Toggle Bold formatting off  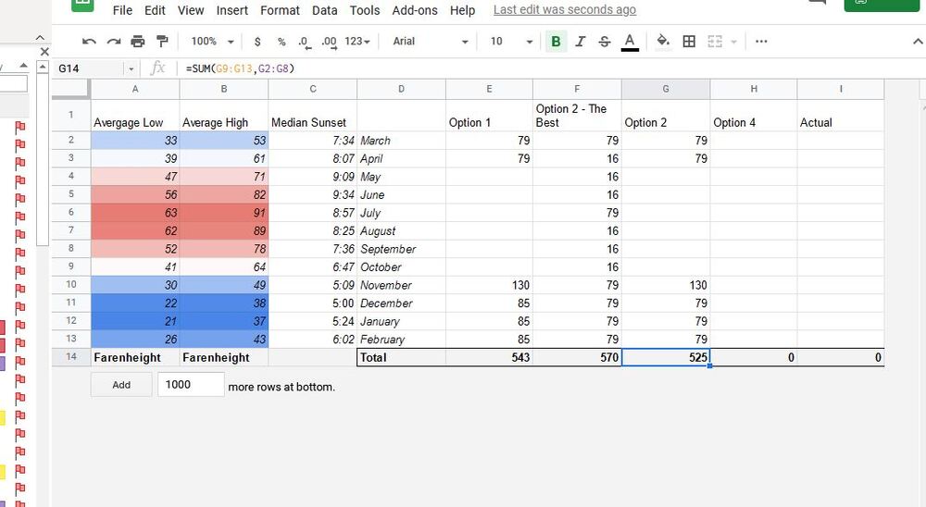click(x=556, y=42)
